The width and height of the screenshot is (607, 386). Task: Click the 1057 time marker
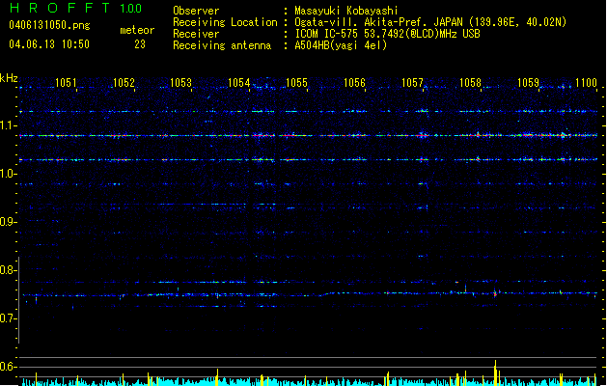coord(412,82)
